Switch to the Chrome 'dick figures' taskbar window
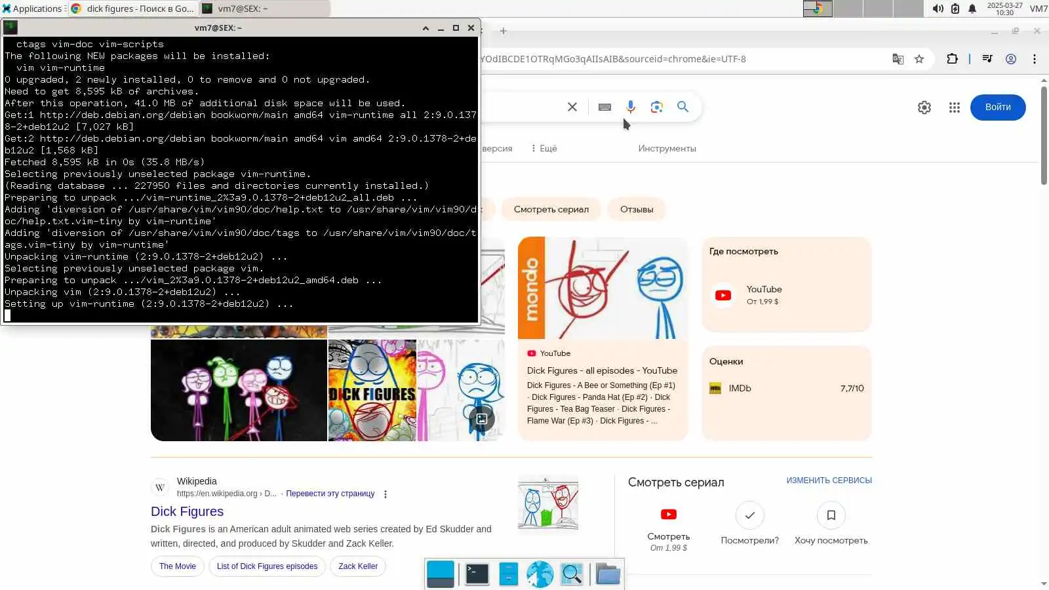The image size is (1049, 590). pyautogui.click(x=132, y=9)
